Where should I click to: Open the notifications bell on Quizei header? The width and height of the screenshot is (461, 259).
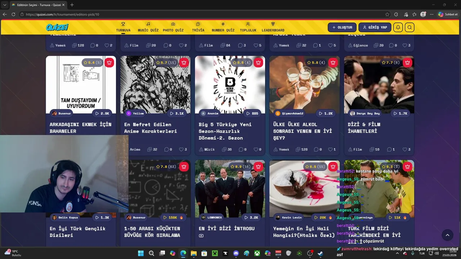tap(398, 27)
